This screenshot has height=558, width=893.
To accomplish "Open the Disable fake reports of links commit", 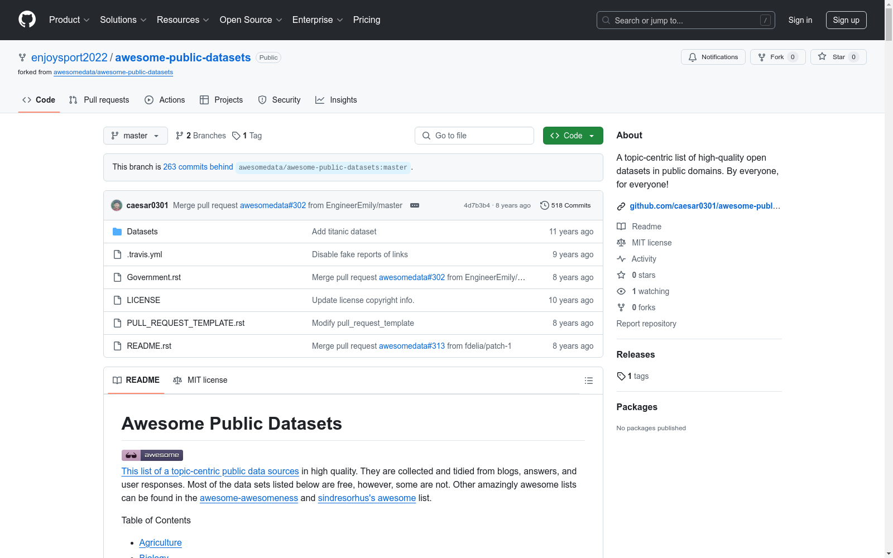I will [360, 254].
